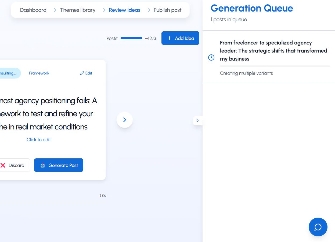
Task: Navigate to the Publish post step
Action: (x=167, y=10)
